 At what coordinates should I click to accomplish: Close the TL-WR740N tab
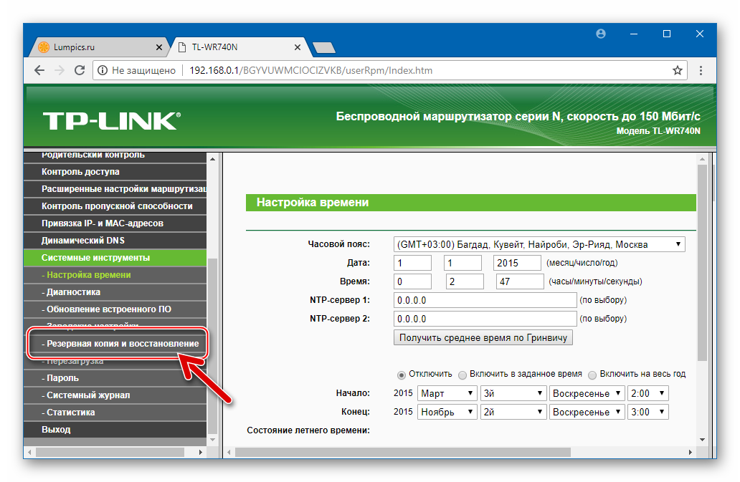click(297, 47)
